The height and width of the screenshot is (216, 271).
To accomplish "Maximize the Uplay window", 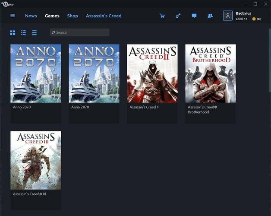I will click(255, 4).
